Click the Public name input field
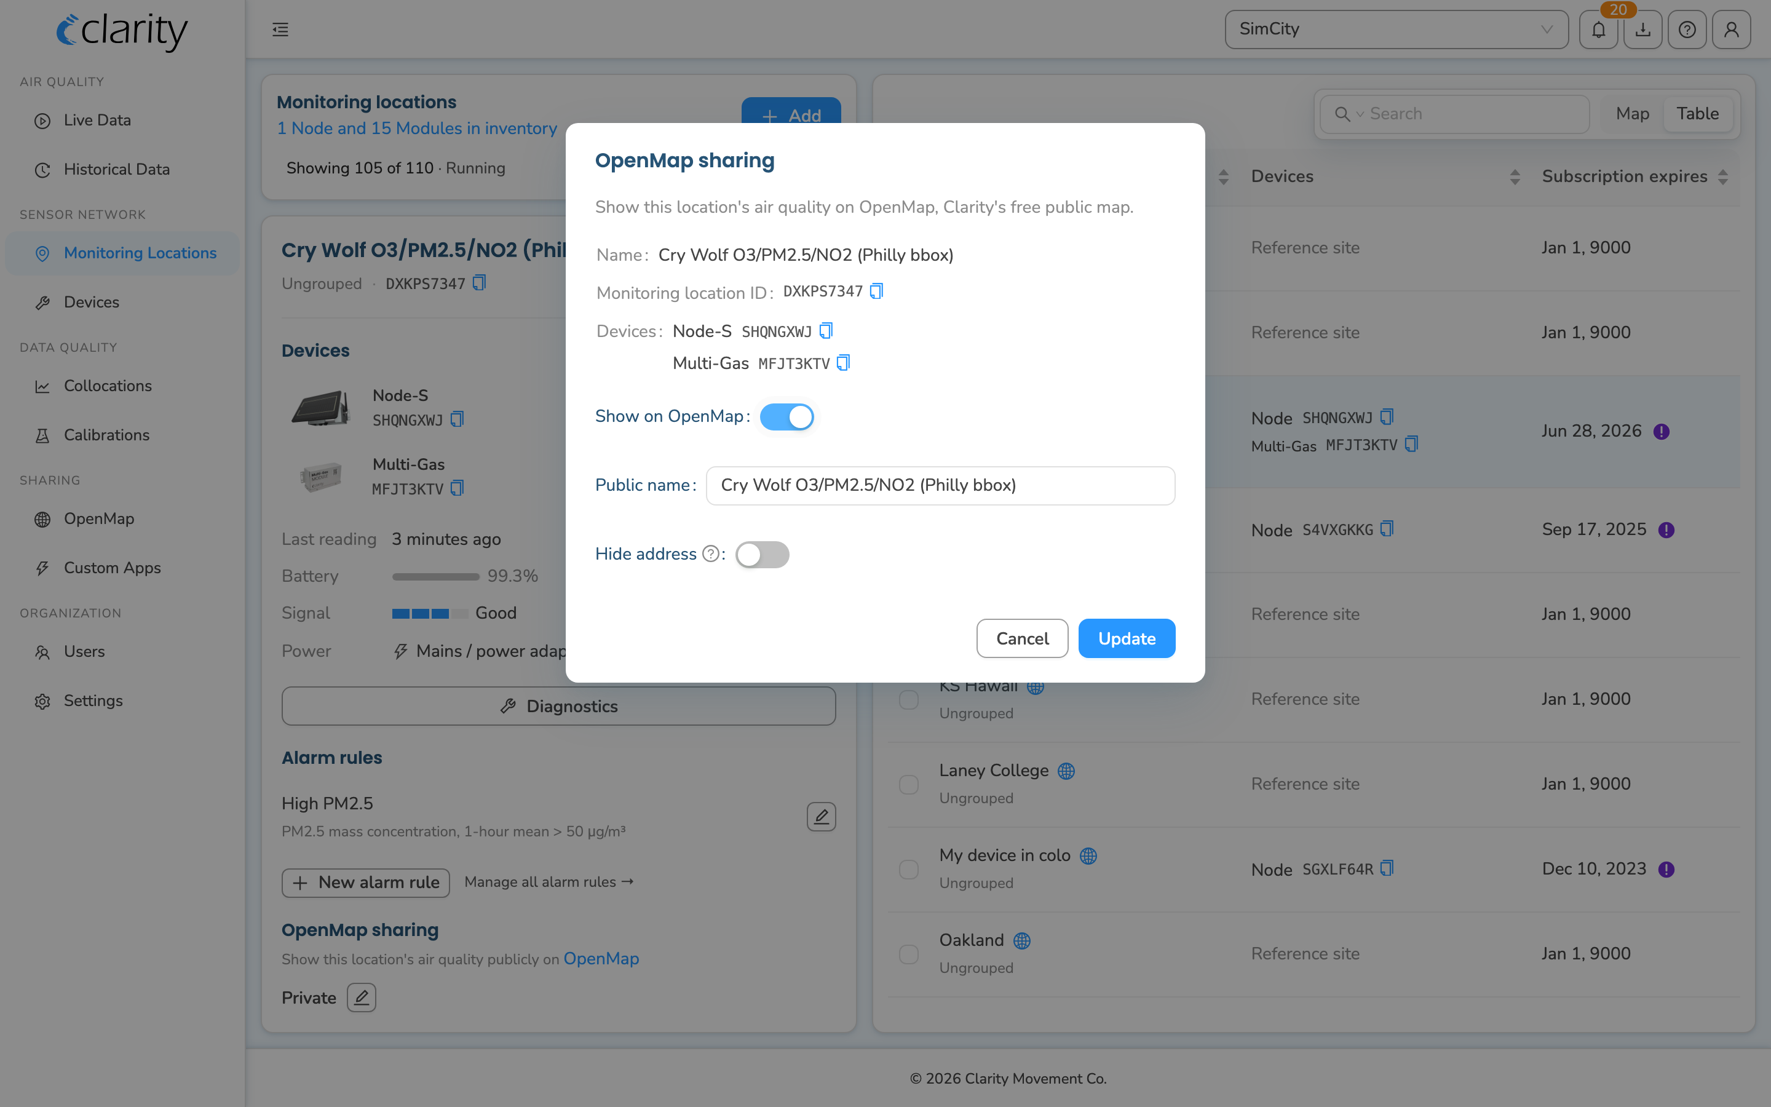Viewport: 1771px width, 1107px height. (940, 485)
